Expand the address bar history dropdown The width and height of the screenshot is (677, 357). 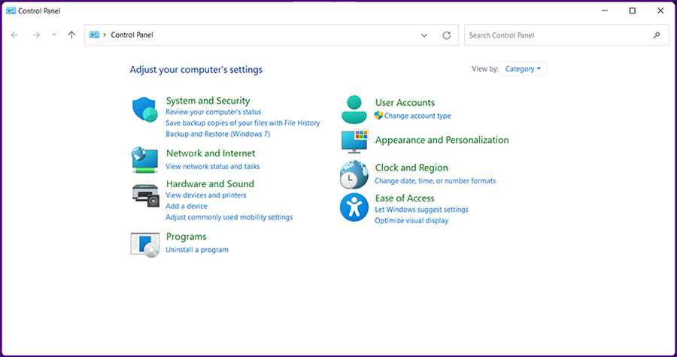click(424, 35)
